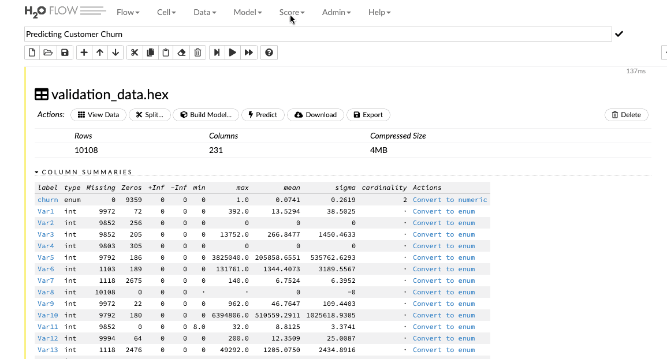
Task: Move the cell down with the down arrow icon
Action: [x=115, y=53]
